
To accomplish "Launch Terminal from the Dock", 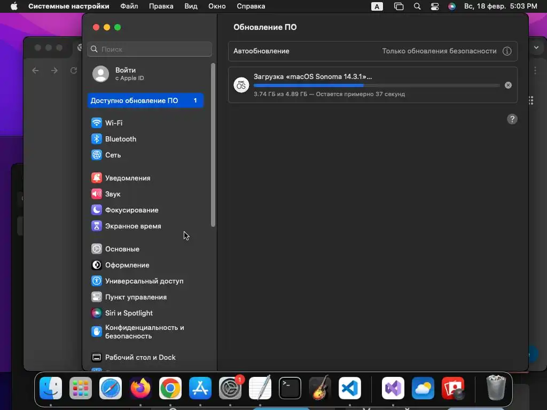I will tap(290, 388).
